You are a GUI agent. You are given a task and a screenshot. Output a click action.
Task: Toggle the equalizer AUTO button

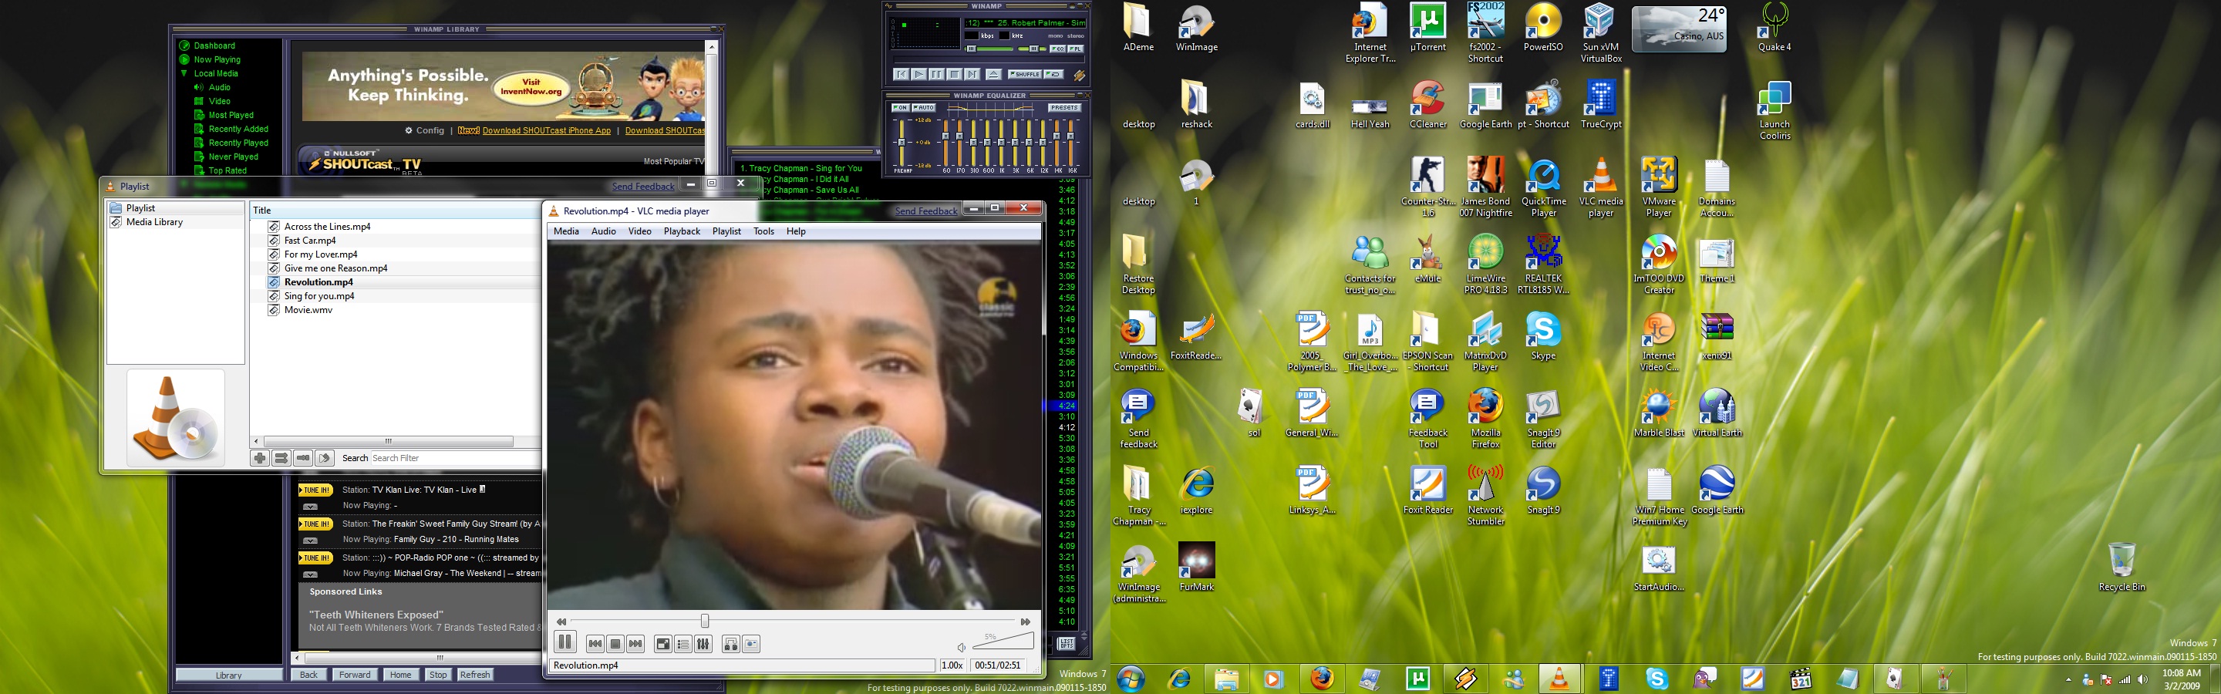pos(923,108)
